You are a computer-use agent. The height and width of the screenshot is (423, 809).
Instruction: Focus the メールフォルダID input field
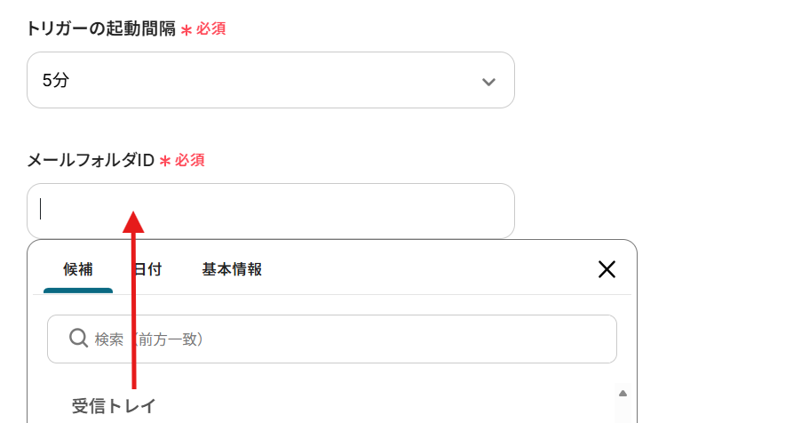pos(311,211)
